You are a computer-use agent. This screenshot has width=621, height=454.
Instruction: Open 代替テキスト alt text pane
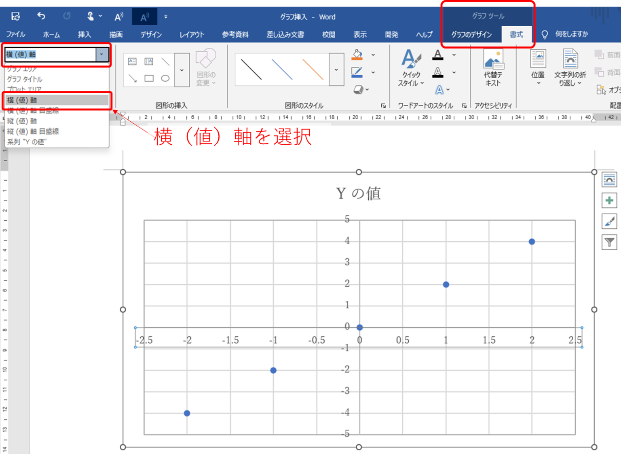pos(494,67)
